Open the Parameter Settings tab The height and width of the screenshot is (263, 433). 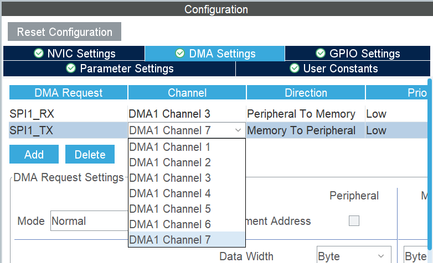[x=120, y=69]
